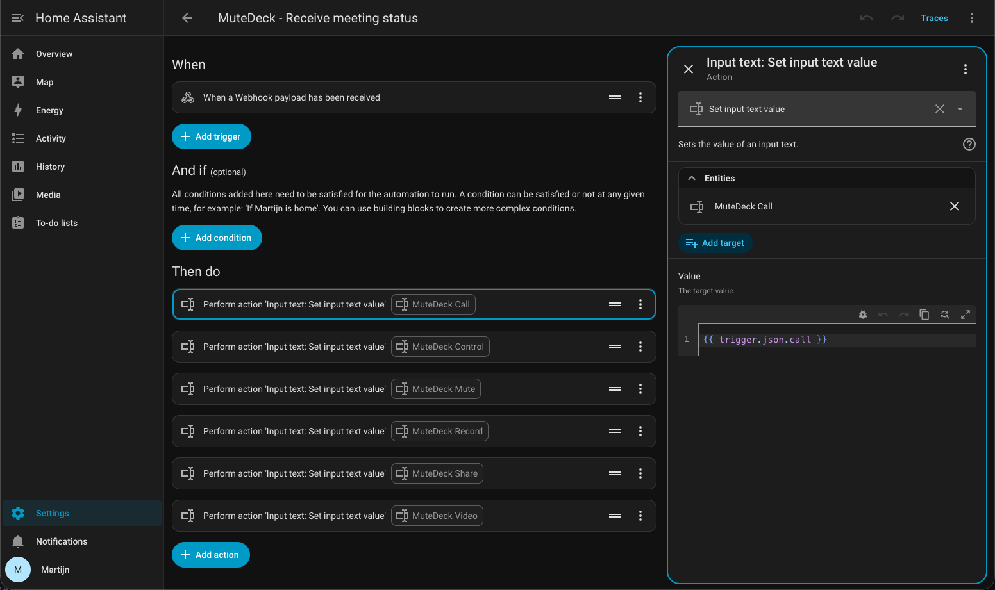Select the MuteDeck Control action row
Screen dimensions: 995x590
pyautogui.click(x=414, y=347)
